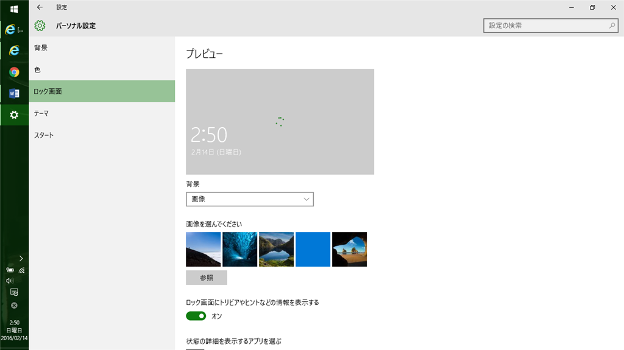Click the lock screen preview image
624x350 pixels.
(280, 122)
